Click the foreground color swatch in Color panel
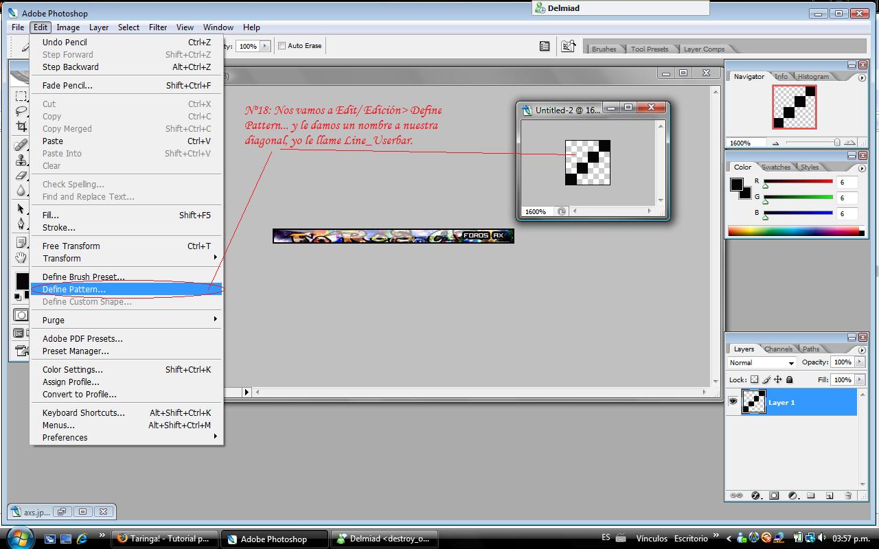Image resolution: width=879 pixels, height=549 pixels. click(x=737, y=185)
